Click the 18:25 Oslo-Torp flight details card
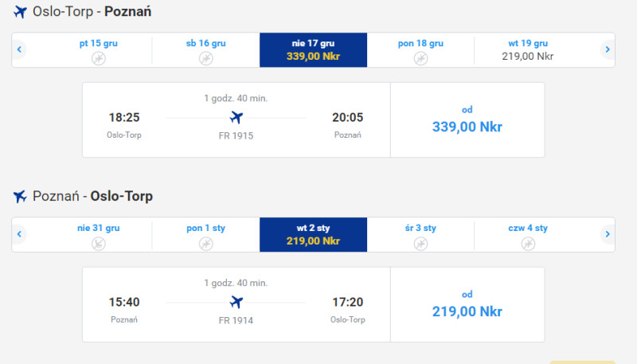The width and height of the screenshot is (637, 364). (236, 119)
